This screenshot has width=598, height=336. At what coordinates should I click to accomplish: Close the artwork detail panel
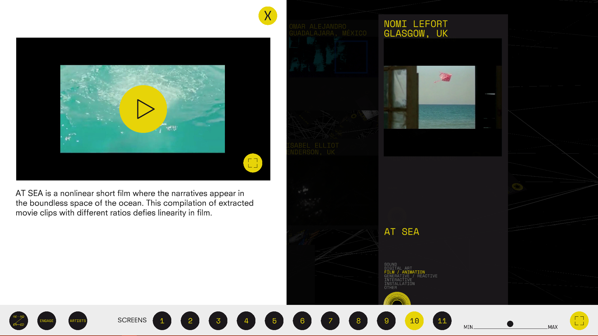[268, 16]
